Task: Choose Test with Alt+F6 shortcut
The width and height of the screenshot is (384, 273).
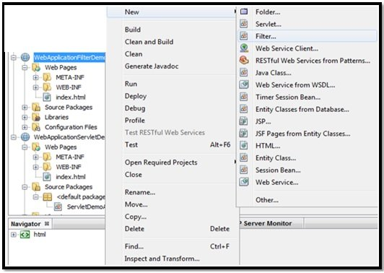Action: pyautogui.click(x=173, y=144)
